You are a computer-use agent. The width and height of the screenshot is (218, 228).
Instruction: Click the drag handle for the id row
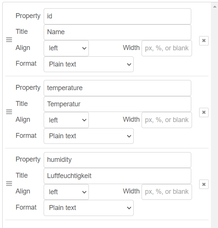point(9,39)
